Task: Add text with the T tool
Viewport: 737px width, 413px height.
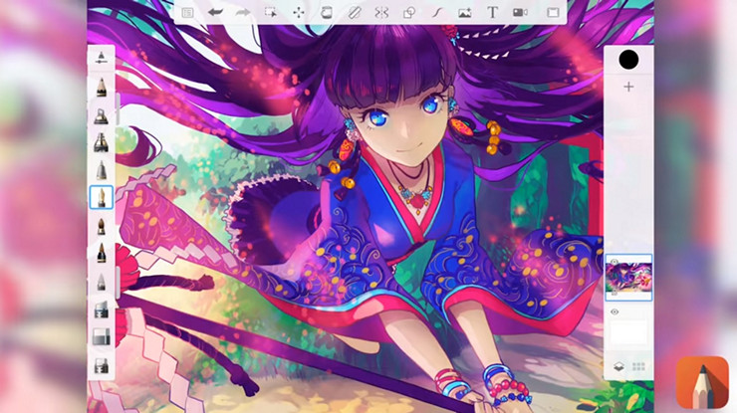Action: pos(492,12)
